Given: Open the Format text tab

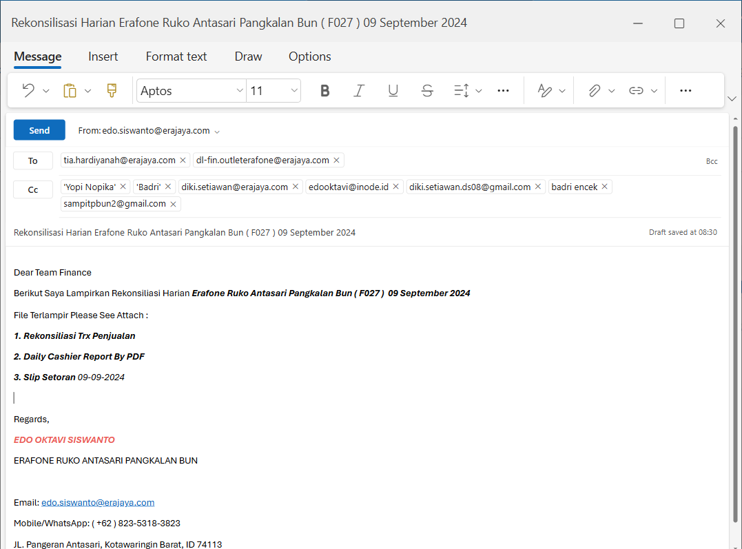Looking at the screenshot, I should pyautogui.click(x=176, y=56).
